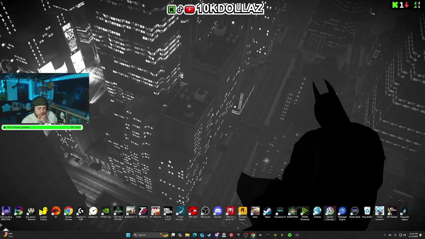Open OBS Studio desktop shortcut
This screenshot has width=425, height=239.
205,212
